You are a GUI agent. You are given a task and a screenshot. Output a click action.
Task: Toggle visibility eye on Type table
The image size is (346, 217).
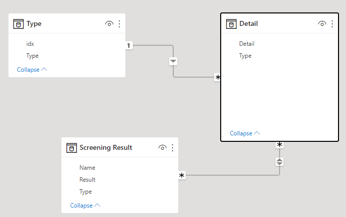pos(109,23)
